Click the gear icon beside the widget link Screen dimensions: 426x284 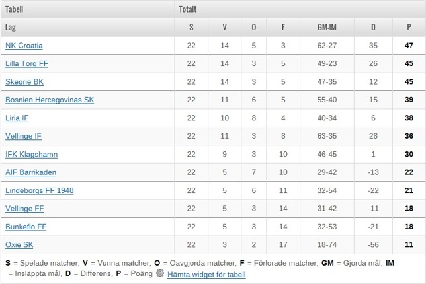point(160,273)
